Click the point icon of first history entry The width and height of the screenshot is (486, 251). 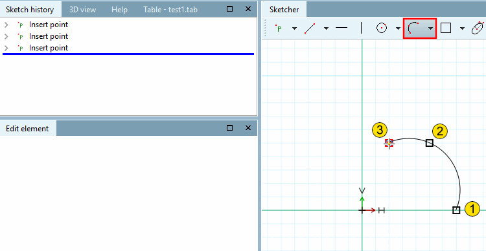[21, 25]
